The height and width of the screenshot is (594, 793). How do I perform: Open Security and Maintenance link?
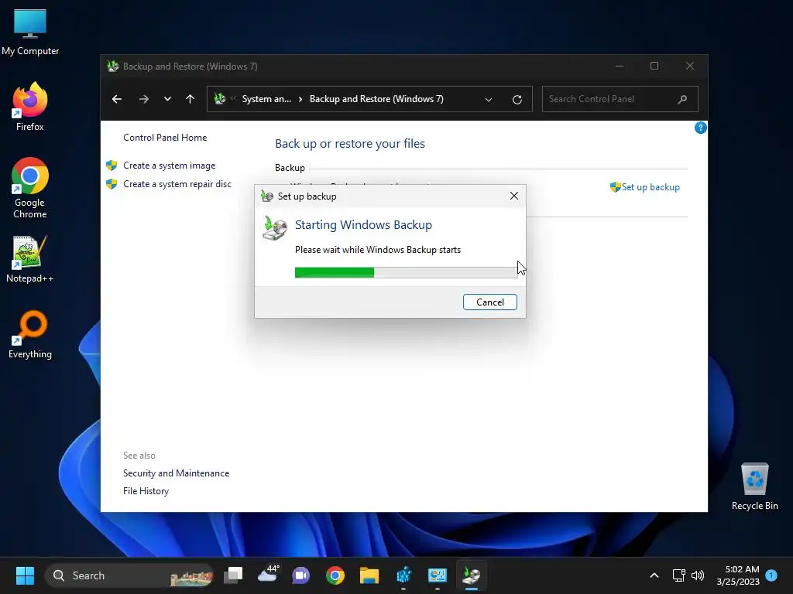176,473
